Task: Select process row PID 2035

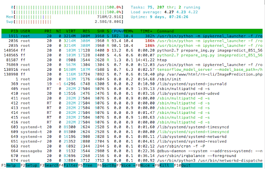Action: point(132,46)
